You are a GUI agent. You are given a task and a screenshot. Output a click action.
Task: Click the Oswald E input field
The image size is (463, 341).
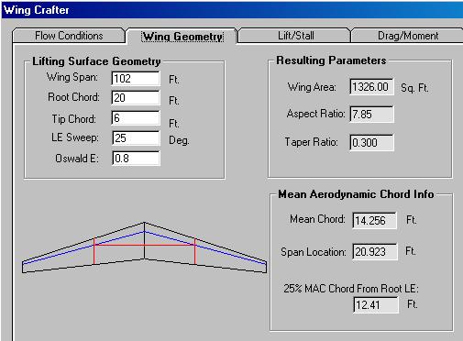tap(136, 159)
